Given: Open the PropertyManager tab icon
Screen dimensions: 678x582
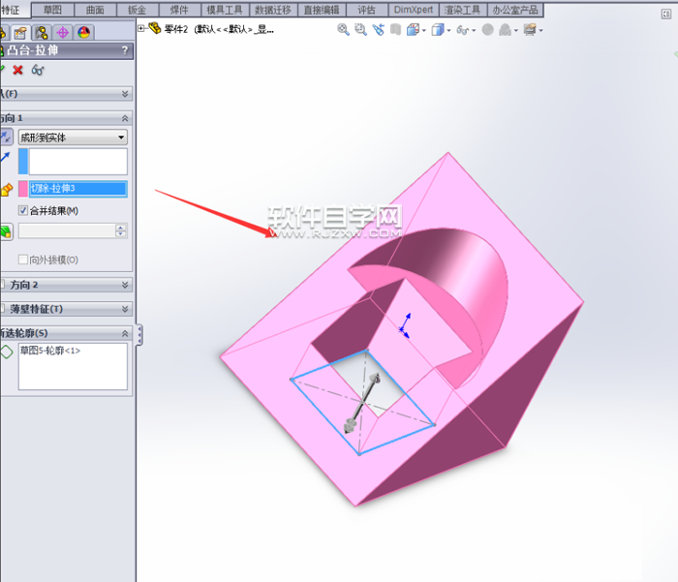Looking at the screenshot, I should (20, 32).
